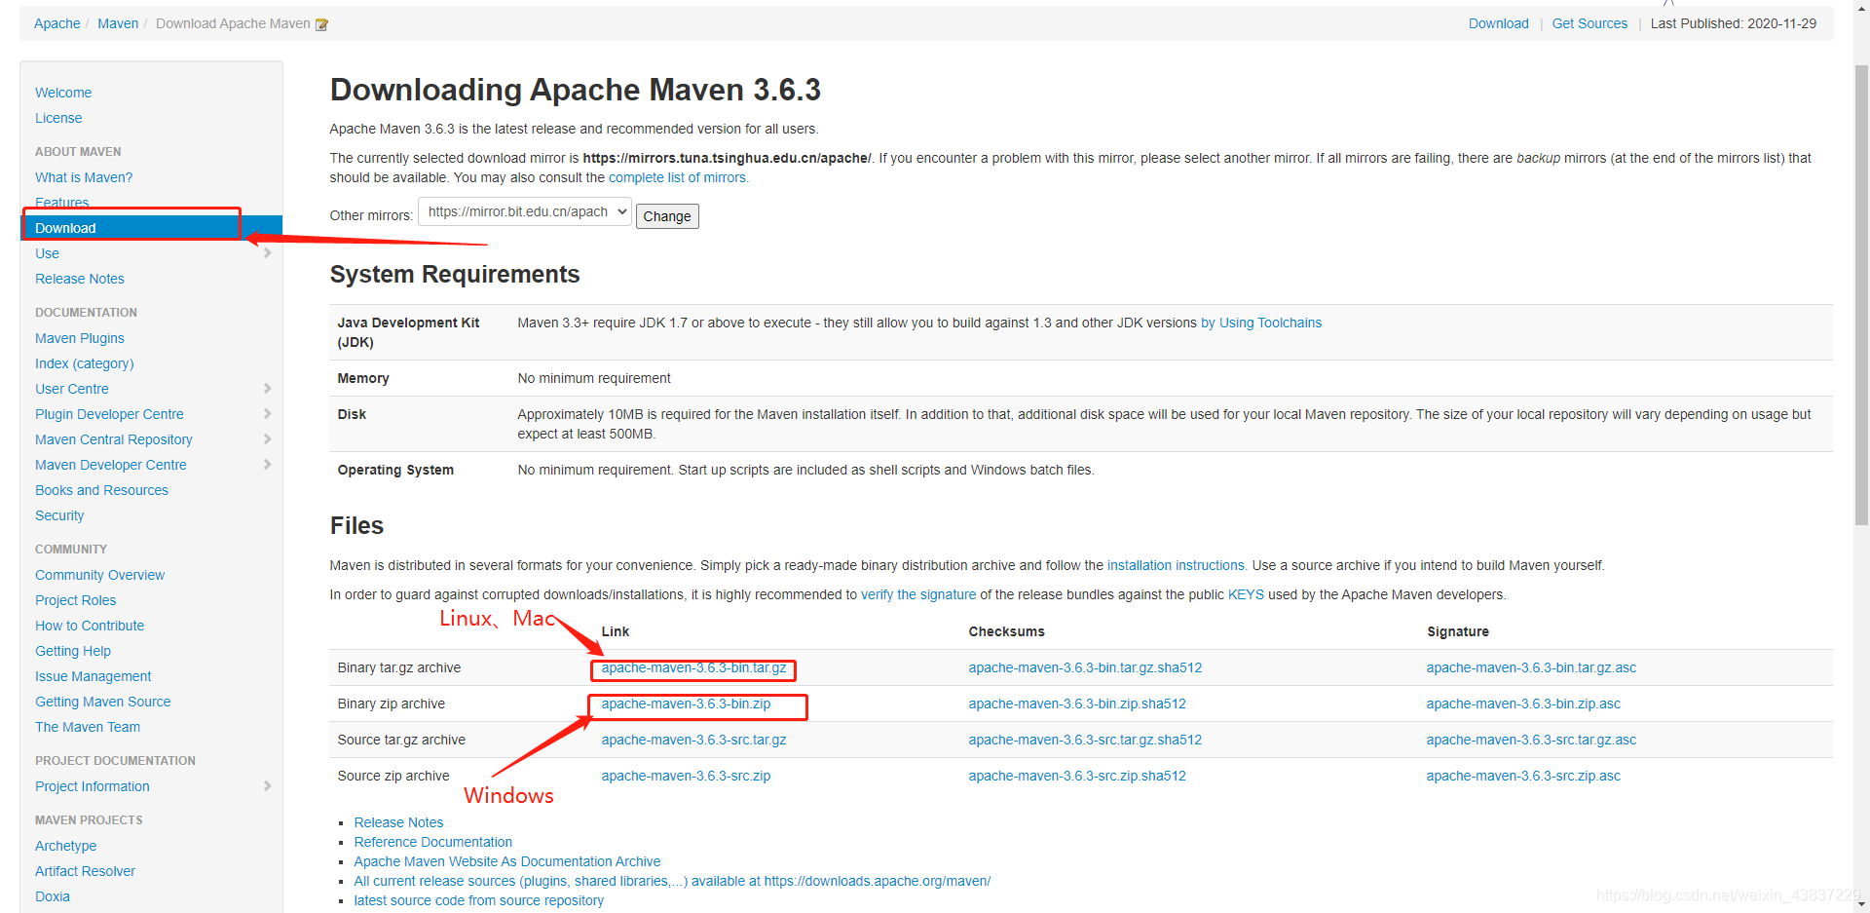The width and height of the screenshot is (1870, 913).
Task: Open Index (category) sidebar link
Action: pos(85,363)
